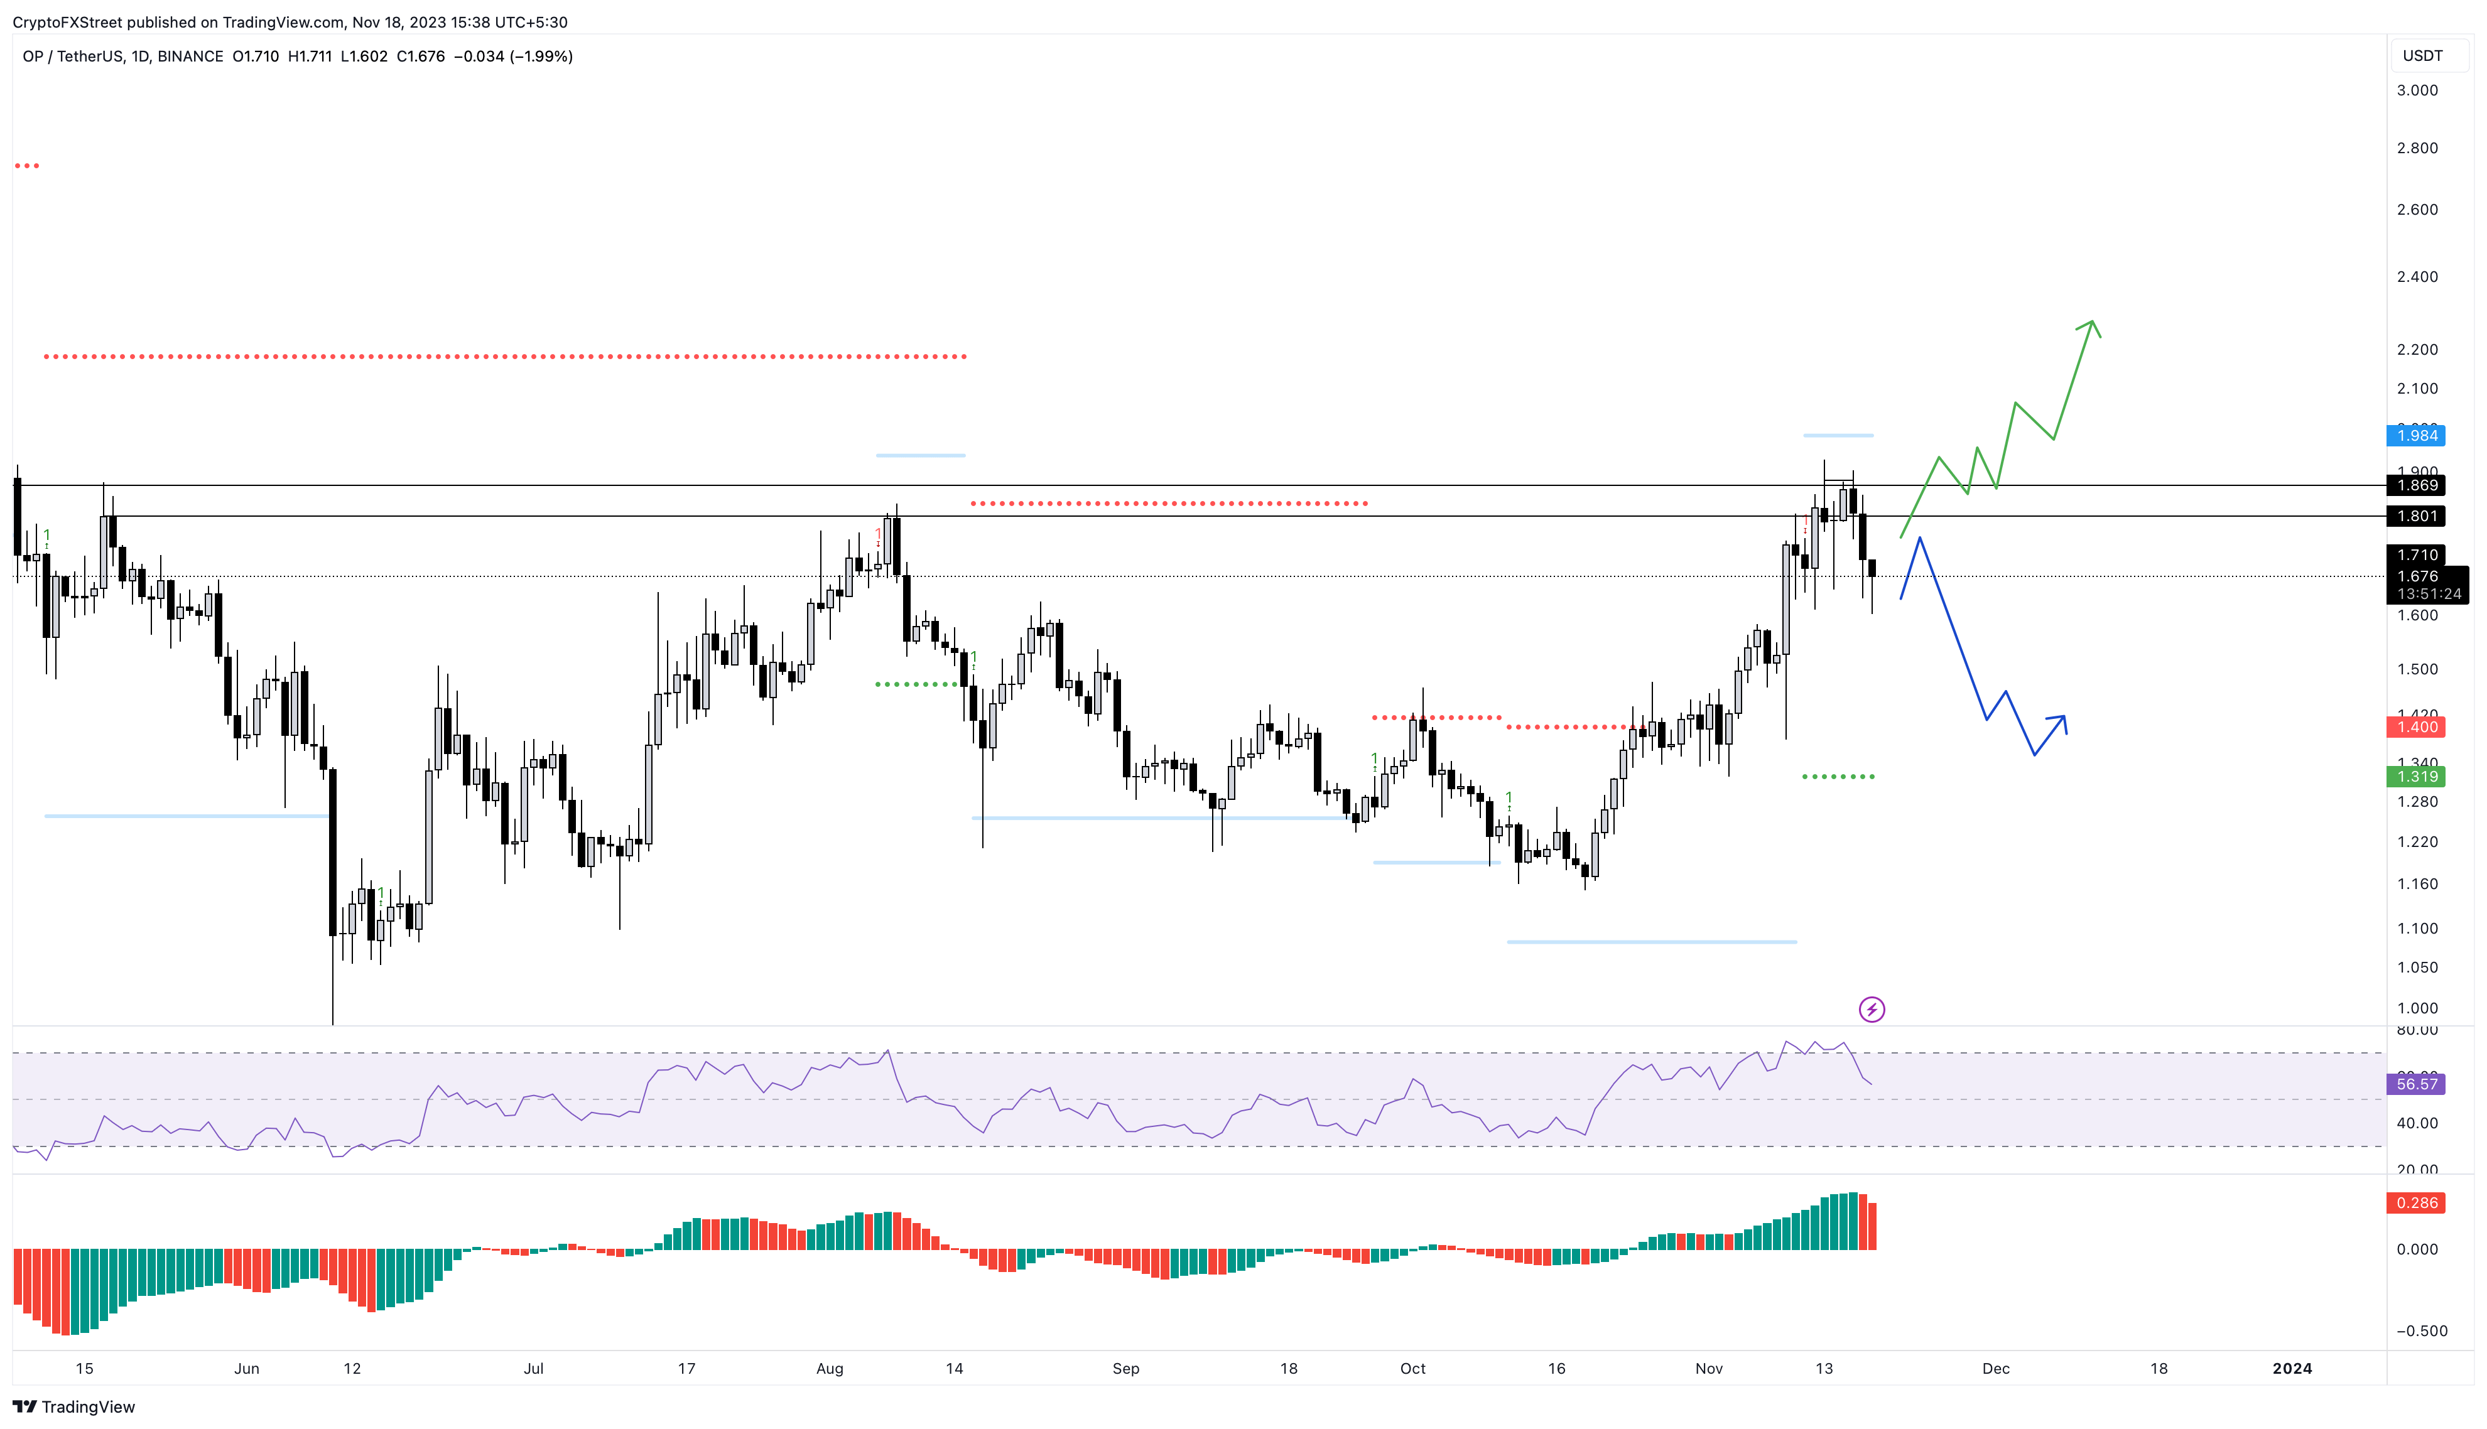Click the opening value O1.710 in legend
This screenshot has width=2487, height=1429.
pos(256,56)
